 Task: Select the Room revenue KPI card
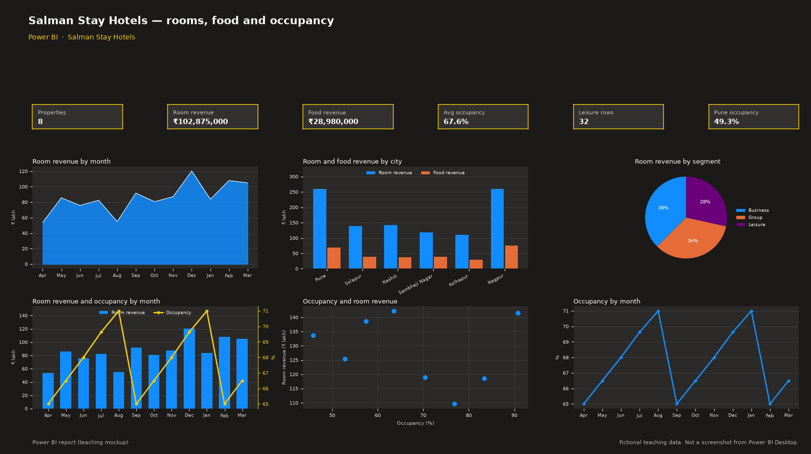pos(213,117)
